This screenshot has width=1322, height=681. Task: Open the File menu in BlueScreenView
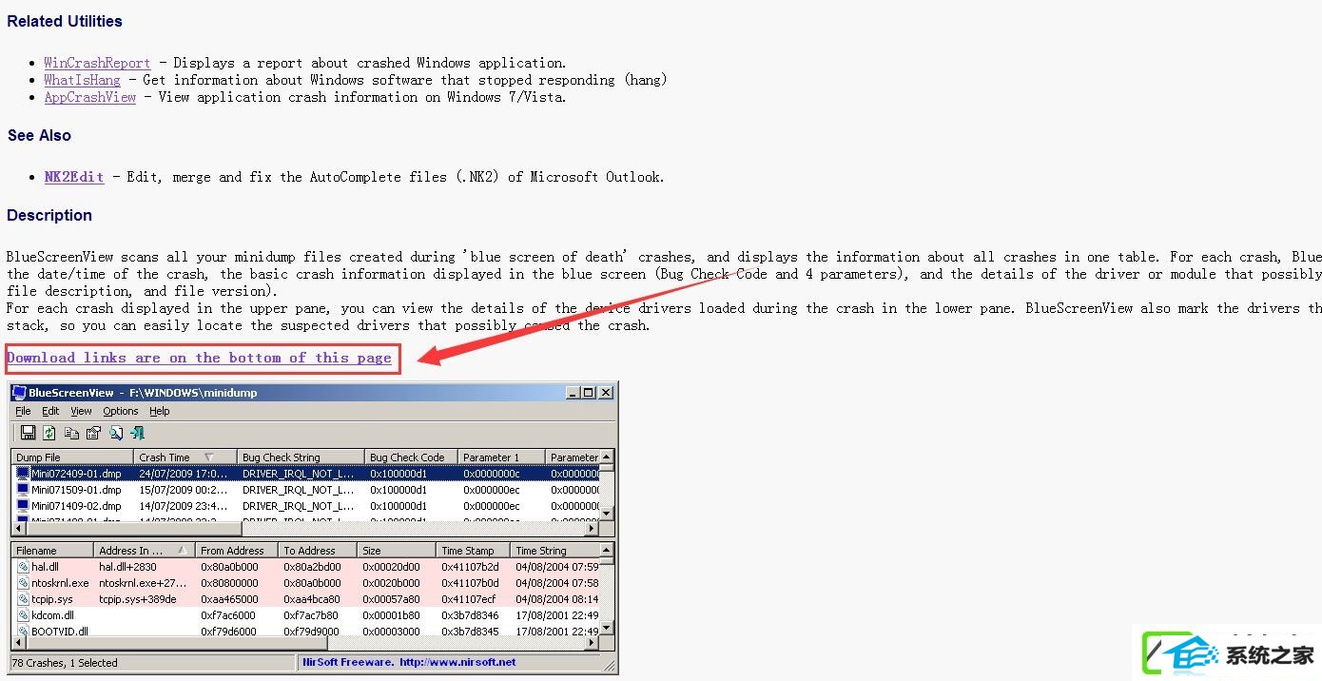pyautogui.click(x=23, y=412)
